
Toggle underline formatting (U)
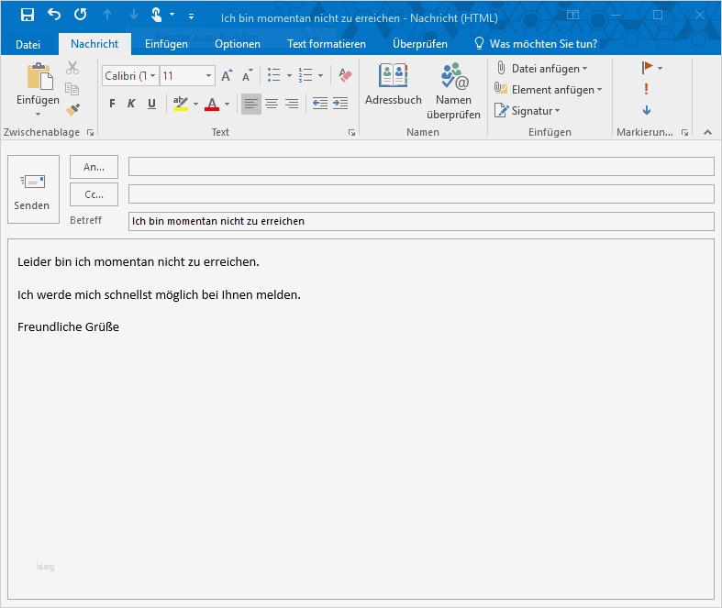point(151,104)
